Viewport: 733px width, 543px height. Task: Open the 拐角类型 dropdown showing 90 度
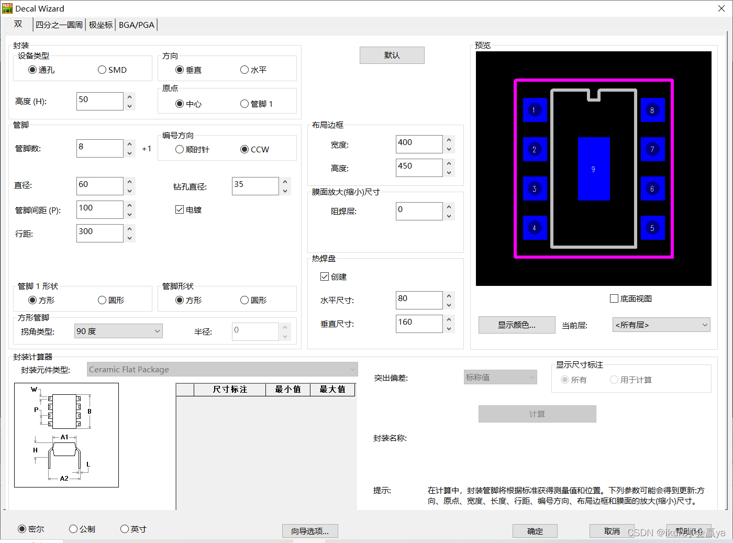point(118,330)
